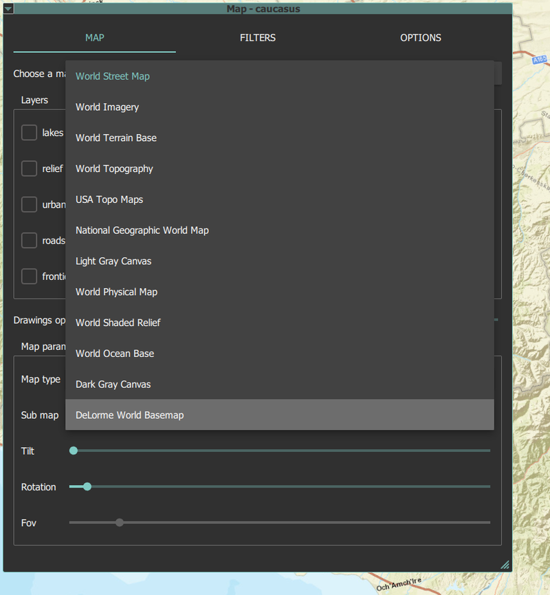Image resolution: width=550 pixels, height=595 pixels.
Task: Select World Terrain Base map option
Action: pyautogui.click(x=280, y=138)
